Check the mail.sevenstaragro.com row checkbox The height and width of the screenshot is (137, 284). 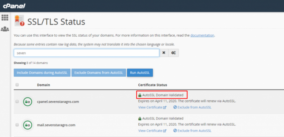[17, 125]
